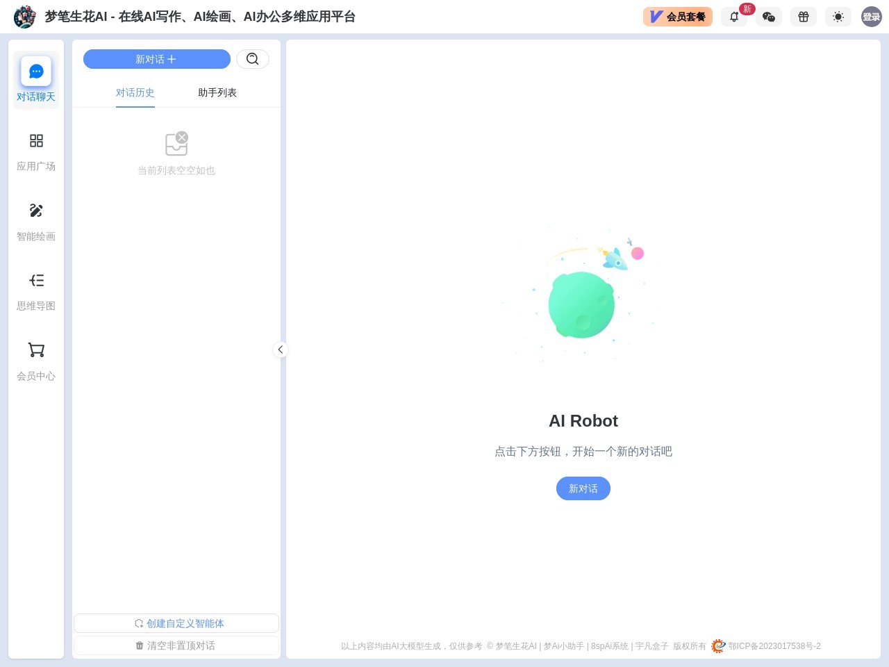This screenshot has width=889, height=667.
Task: Click the 点击下方按钮 prompt text
Action: pos(583,452)
